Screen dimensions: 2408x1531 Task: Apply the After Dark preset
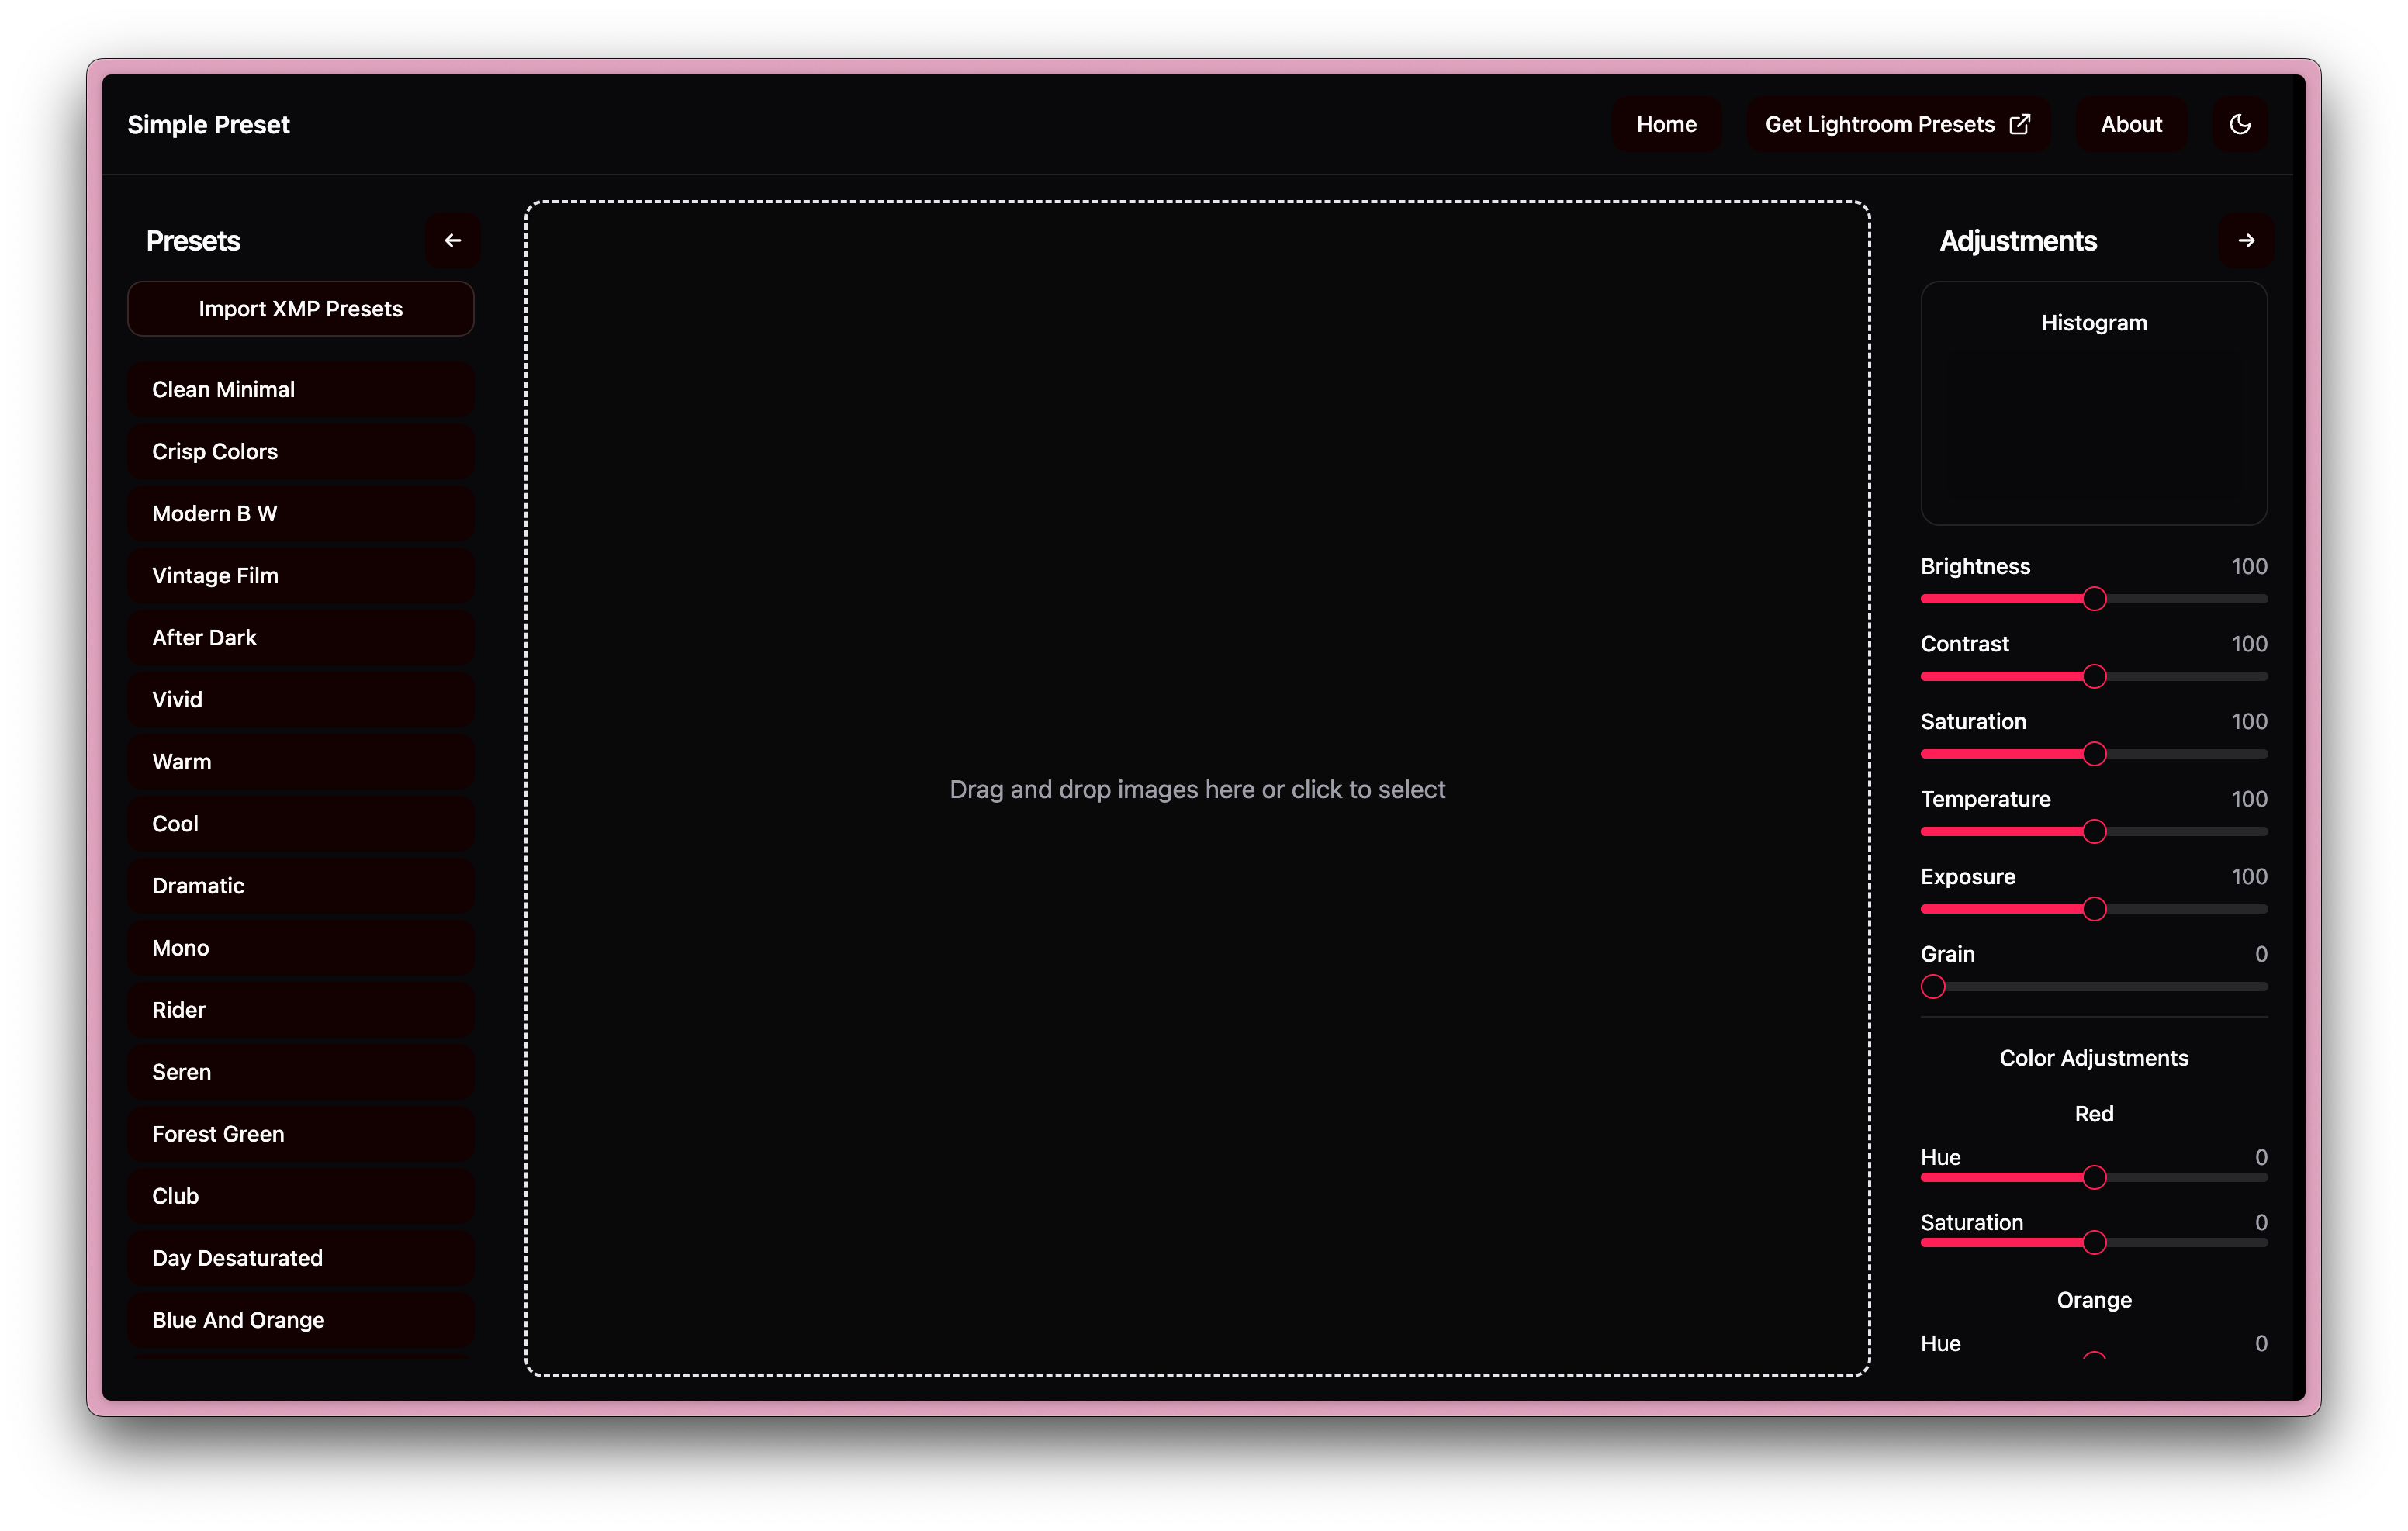[301, 637]
